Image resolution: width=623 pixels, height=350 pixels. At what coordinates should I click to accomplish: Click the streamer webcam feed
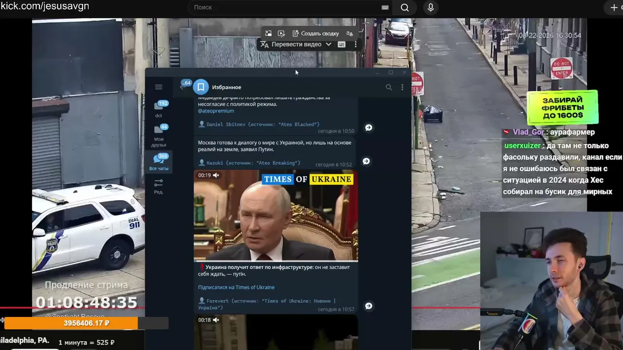[x=551, y=280]
